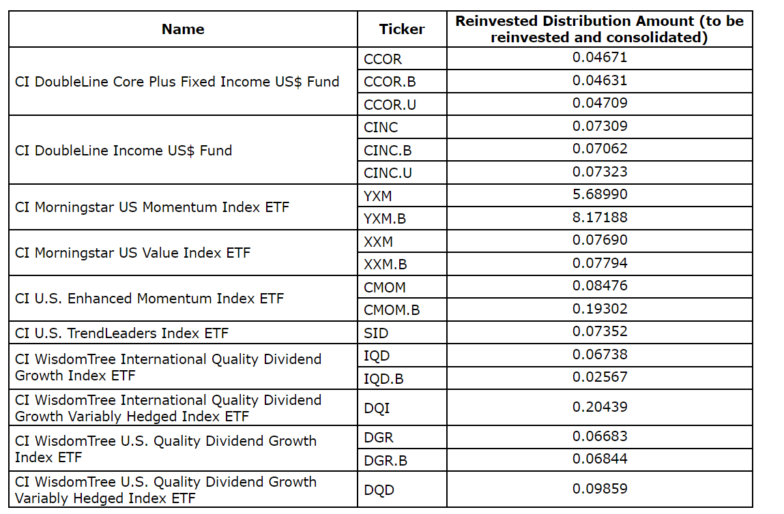Select the 0.20439 amount for DQI
Screen dimensions: 784x514
coord(599,407)
